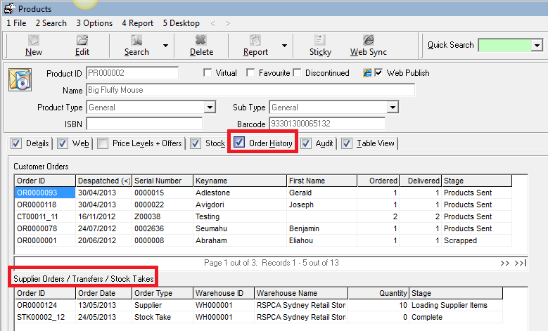Click the product image icon beside Product ID
Viewport: 548px width, 331px height.
pyautogui.click(x=20, y=79)
